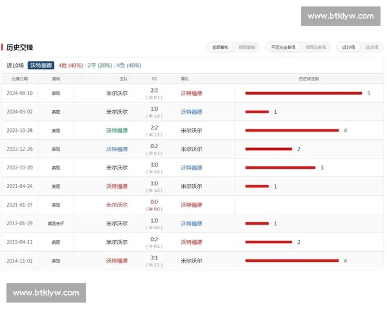Select the 2014-11-01 match date
The height and width of the screenshot is (309, 387).
point(20,261)
